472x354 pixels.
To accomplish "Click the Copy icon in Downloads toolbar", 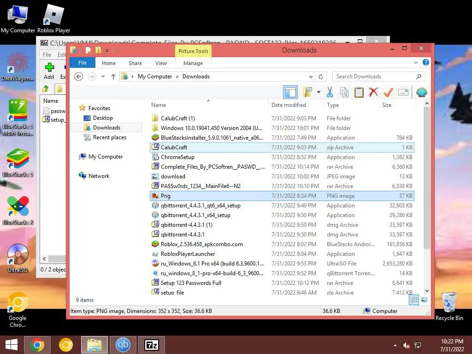I will point(344,92).
